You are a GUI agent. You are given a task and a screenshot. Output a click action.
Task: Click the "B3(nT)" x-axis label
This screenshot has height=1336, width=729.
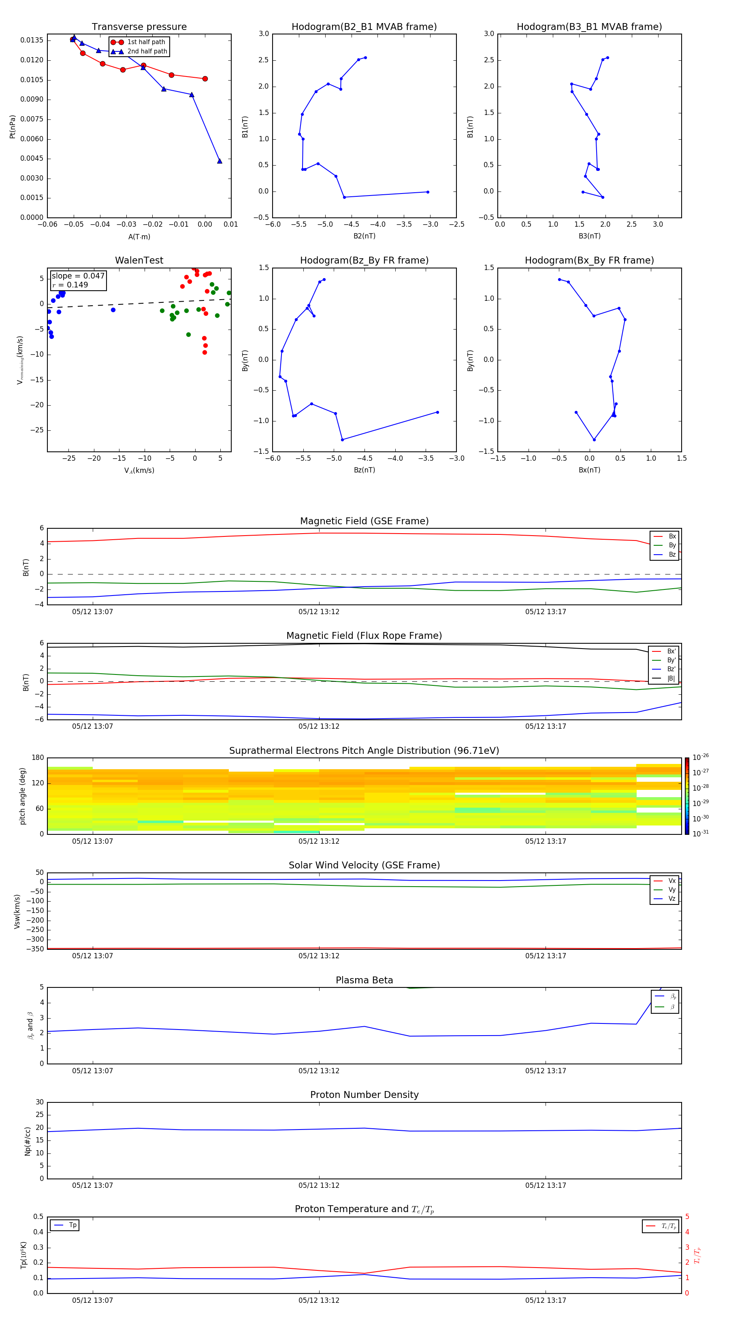589,236
